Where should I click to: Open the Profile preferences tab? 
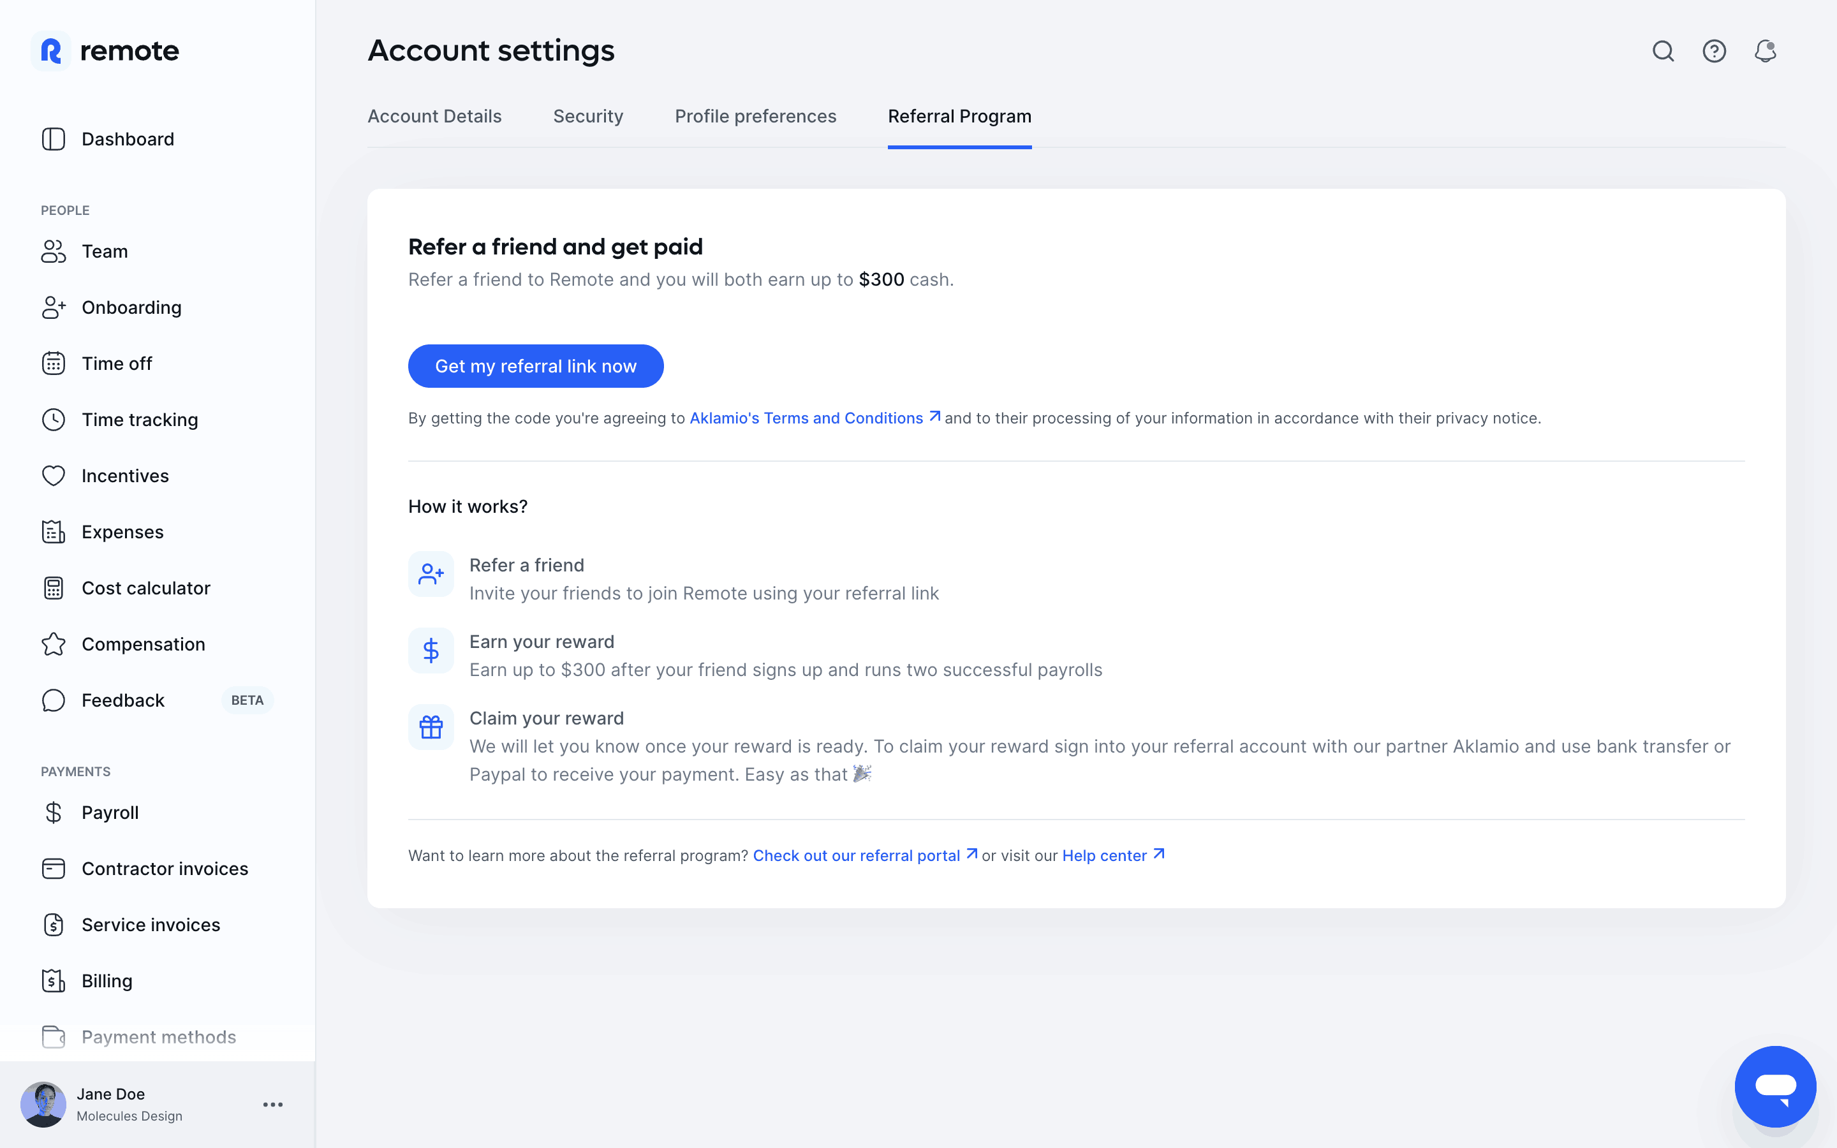coord(755,116)
